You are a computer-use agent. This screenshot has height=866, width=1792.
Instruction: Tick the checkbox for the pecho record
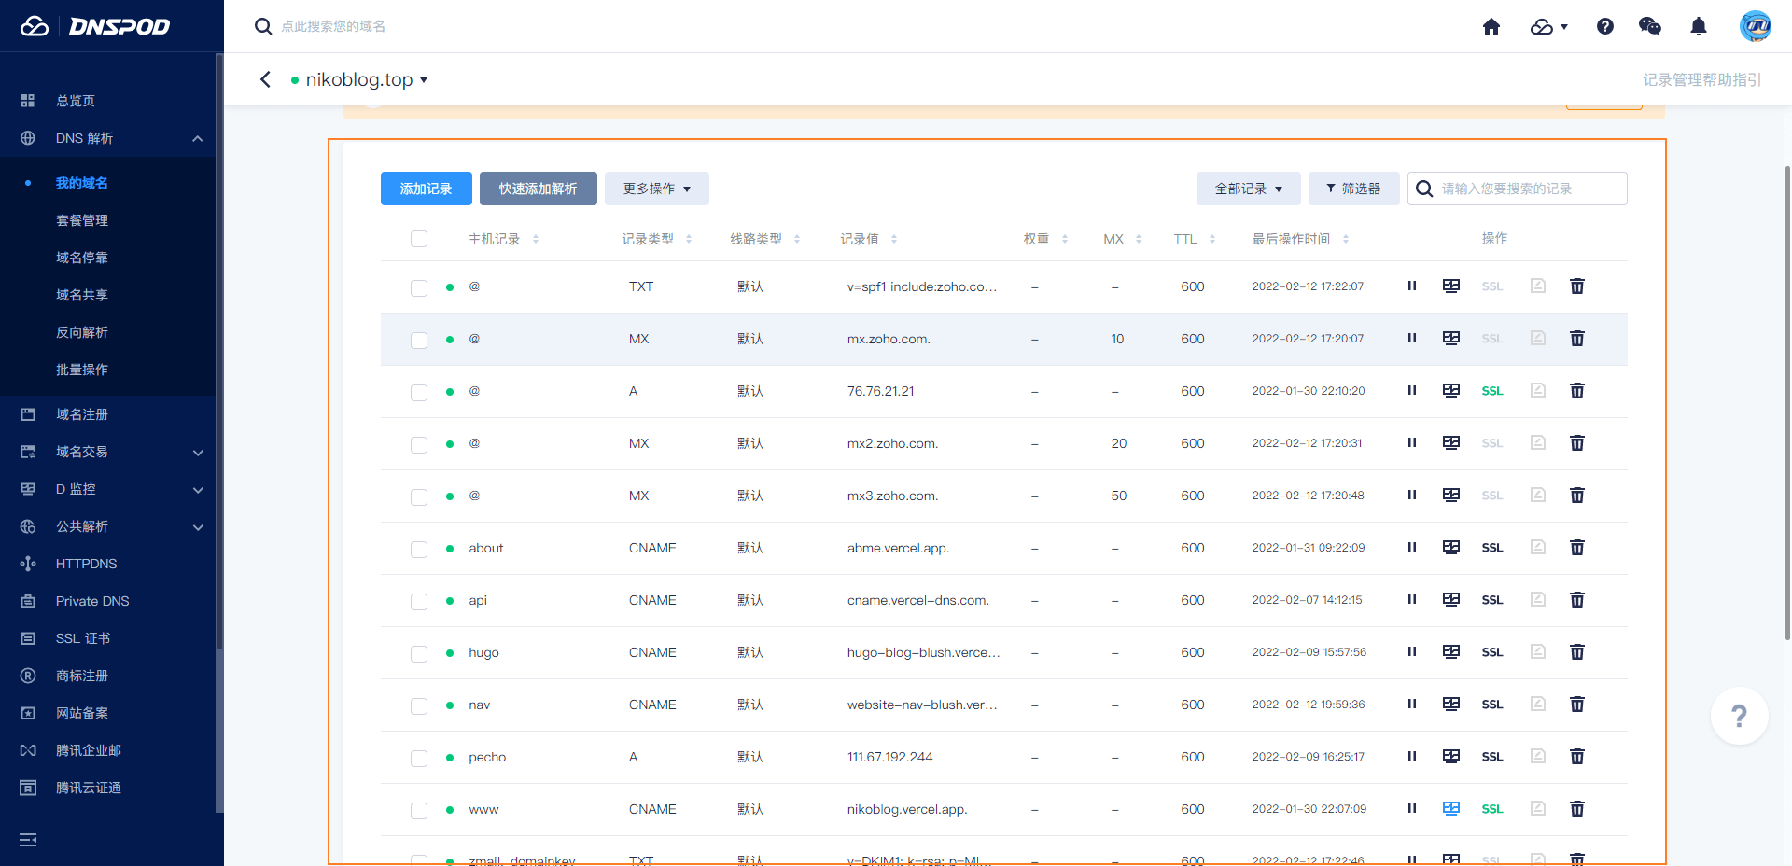[419, 758]
